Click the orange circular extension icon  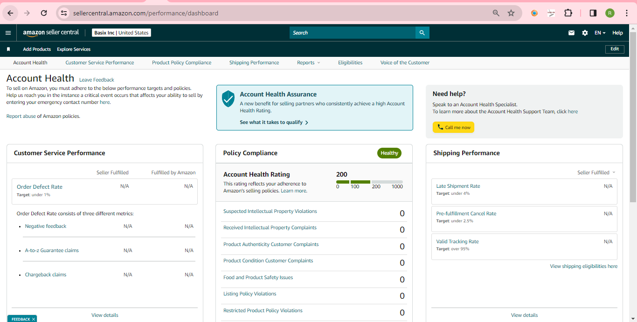point(534,13)
